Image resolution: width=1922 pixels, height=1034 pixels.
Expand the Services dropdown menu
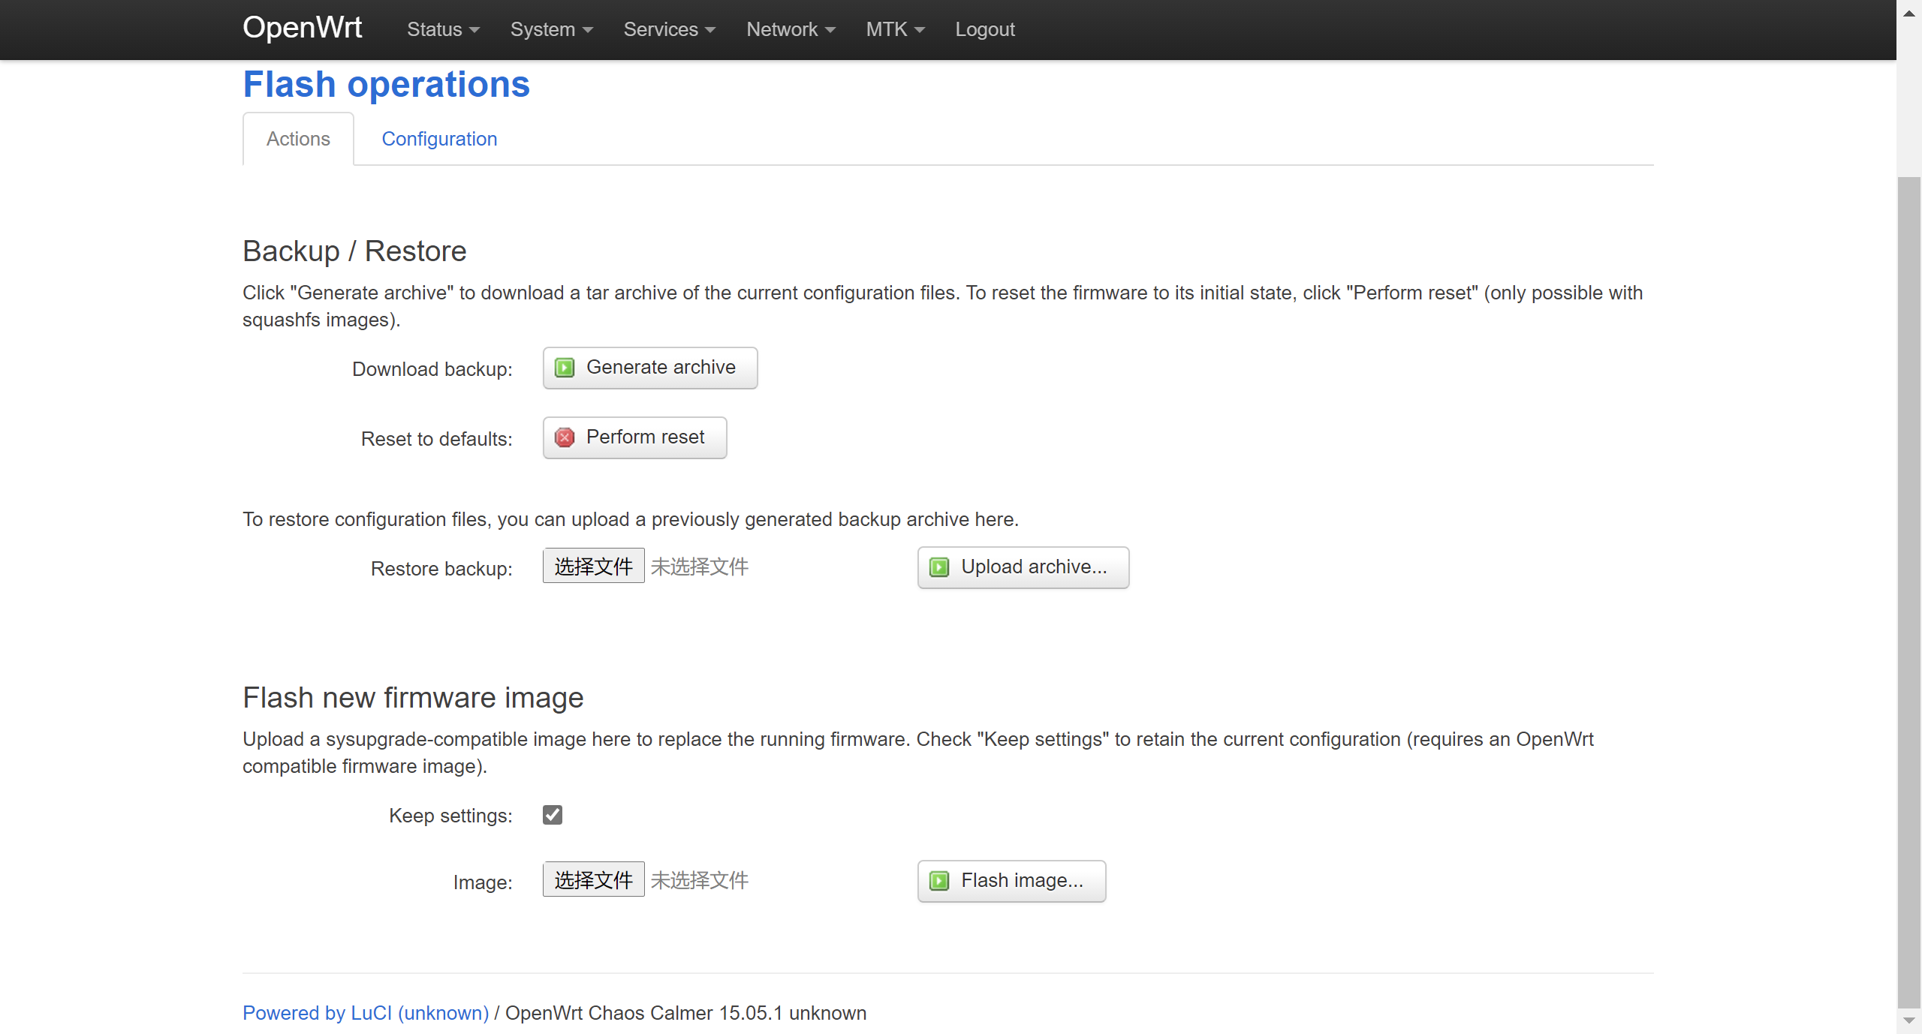tap(669, 29)
